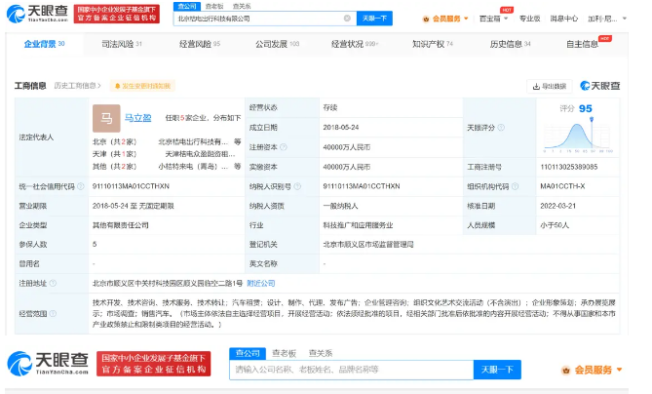Select the bottom 查关系 search tab
The image size is (652, 394).
pyautogui.click(x=321, y=353)
